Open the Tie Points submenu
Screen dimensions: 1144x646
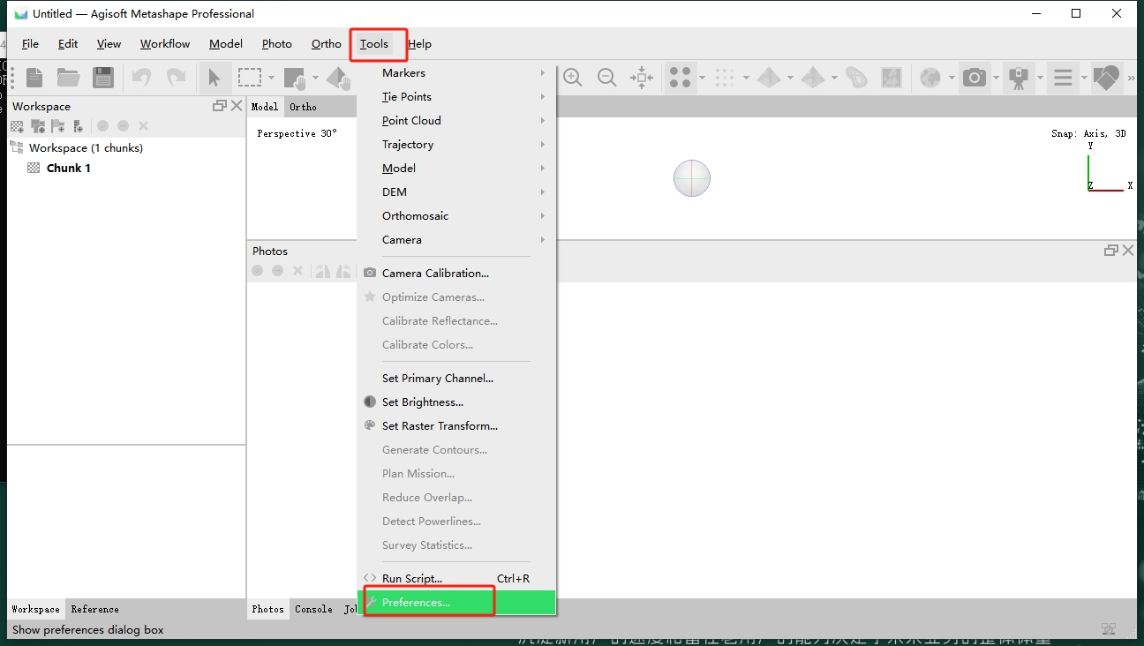(456, 97)
